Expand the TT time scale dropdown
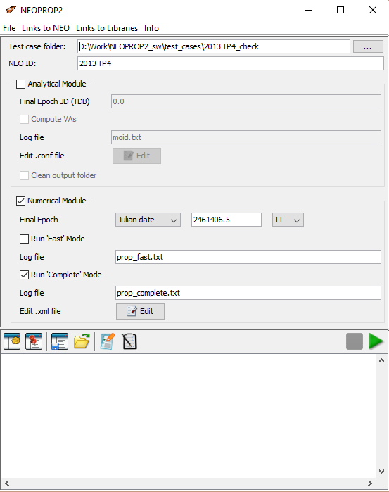The width and height of the screenshot is (389, 492). pyautogui.click(x=288, y=220)
